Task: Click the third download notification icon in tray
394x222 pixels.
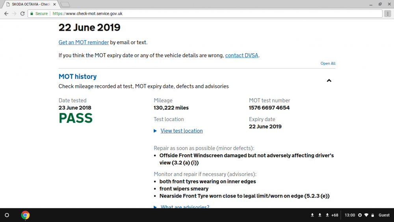Action: [x=327, y=215]
